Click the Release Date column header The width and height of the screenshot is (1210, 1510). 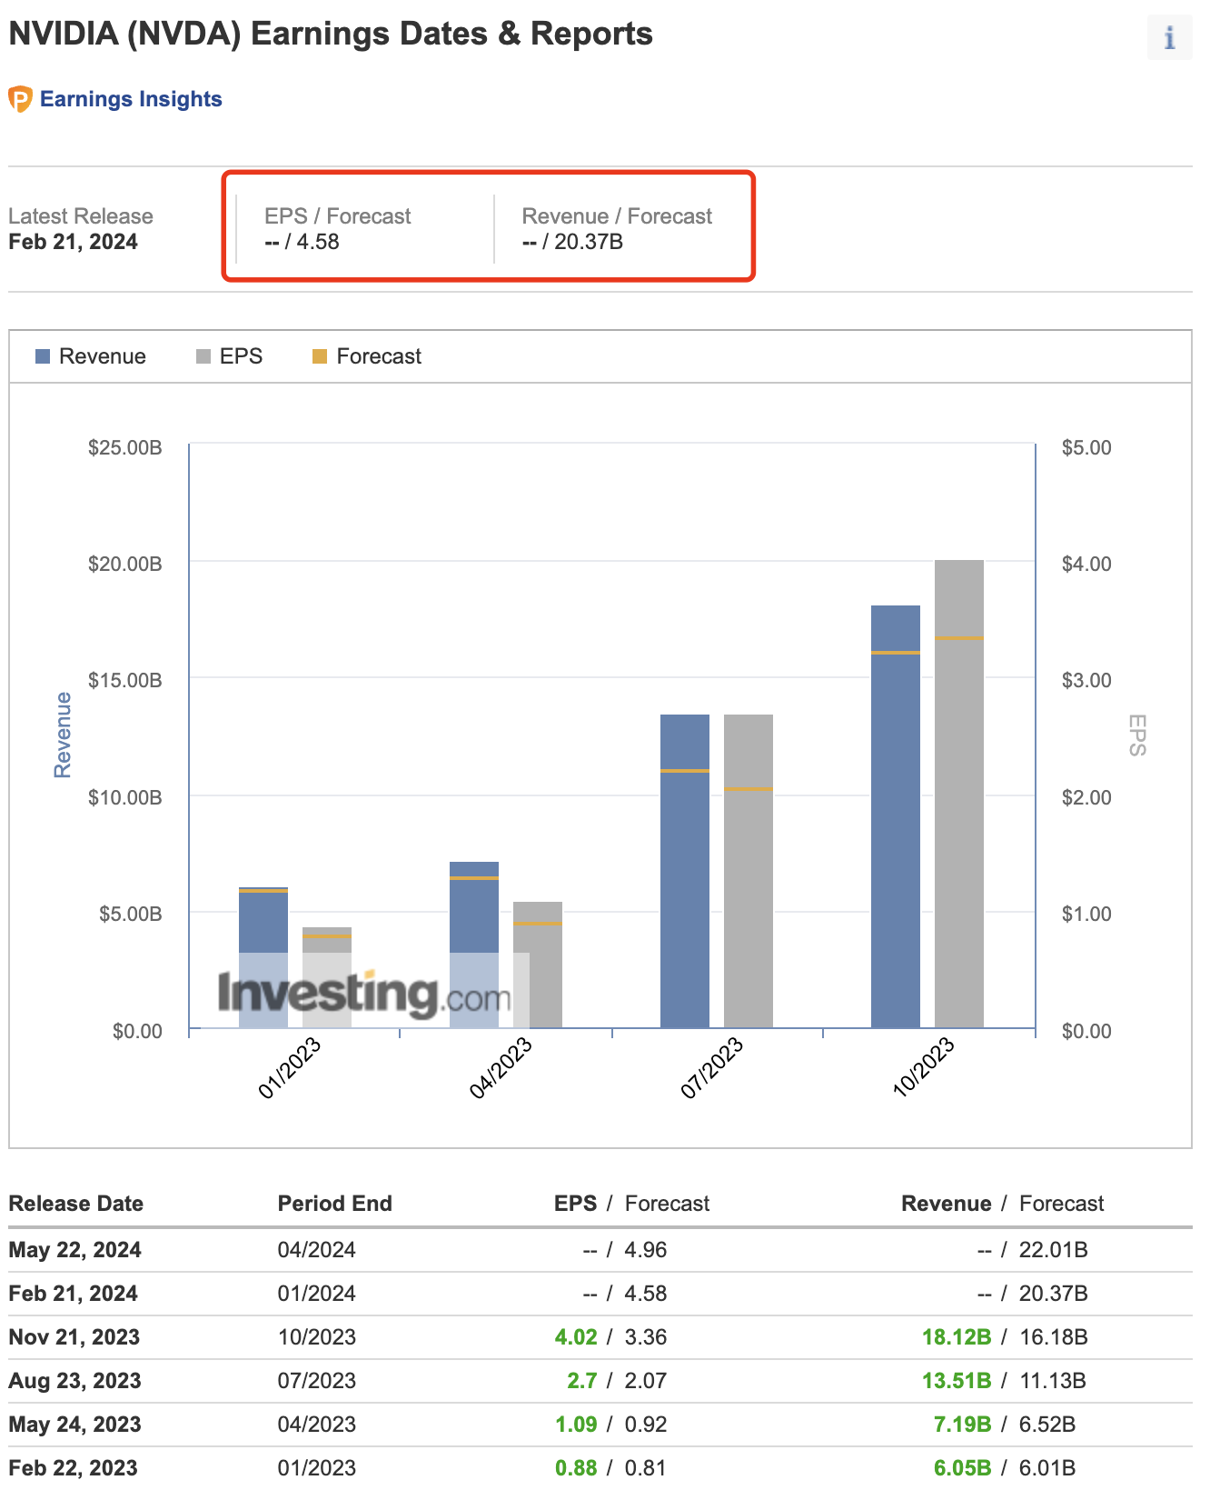tap(76, 1204)
